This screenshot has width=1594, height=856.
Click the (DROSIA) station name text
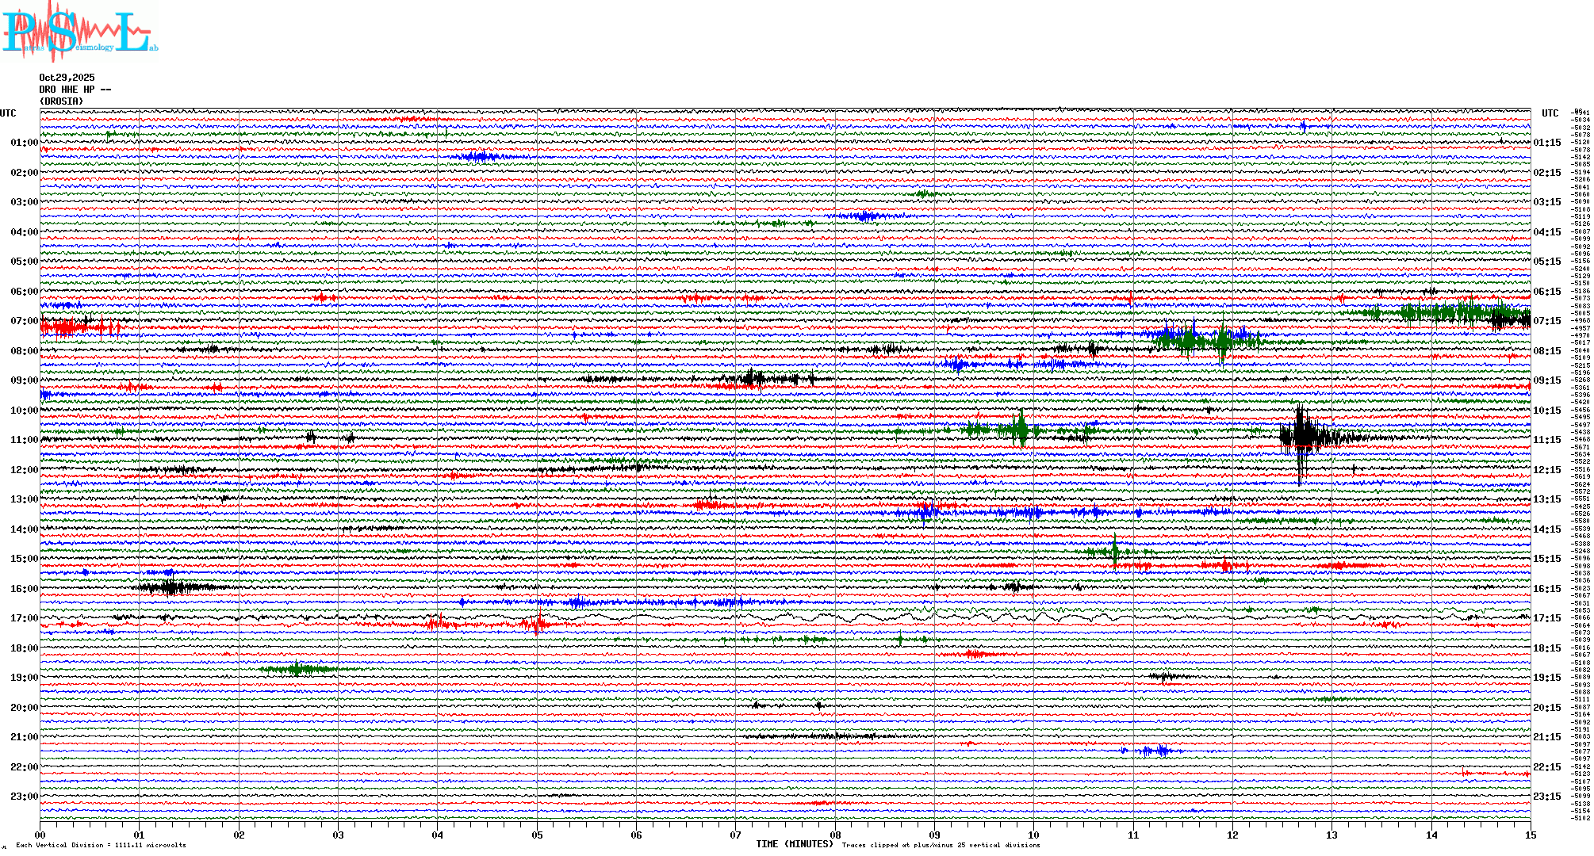point(61,101)
